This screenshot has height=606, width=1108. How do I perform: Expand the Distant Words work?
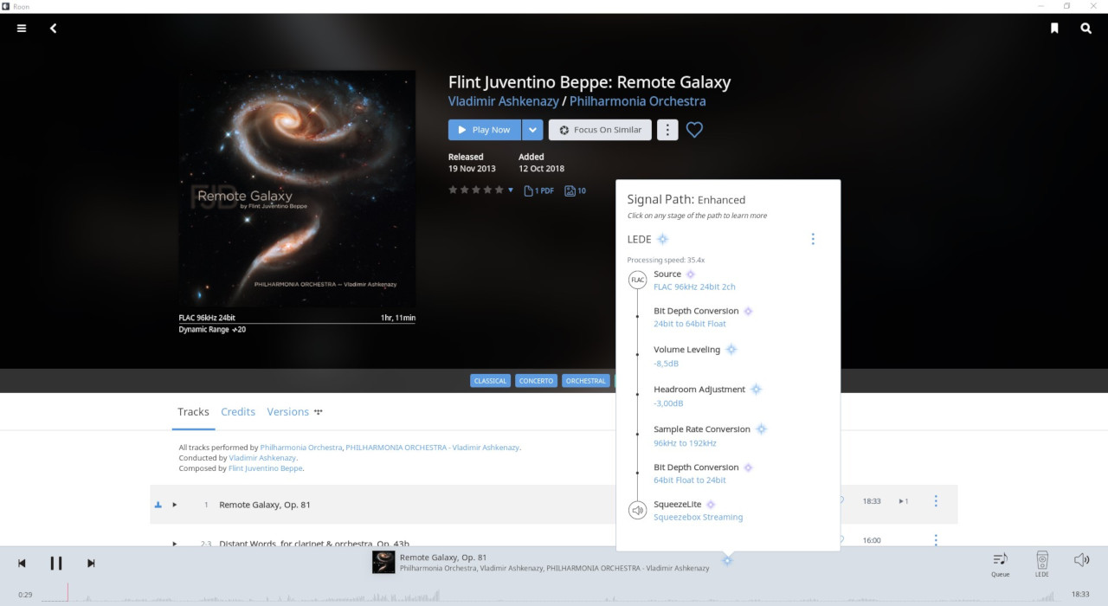(x=175, y=544)
